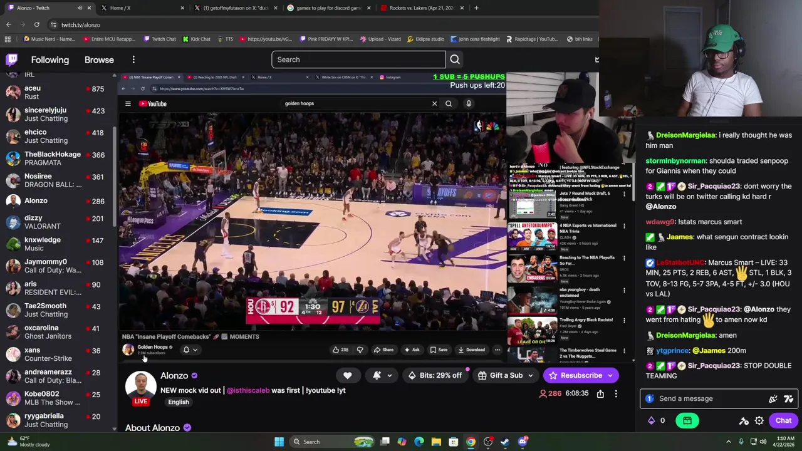Open DreisonMargielaa username in chat
Viewport: 802px width, 451px height.
point(685,135)
